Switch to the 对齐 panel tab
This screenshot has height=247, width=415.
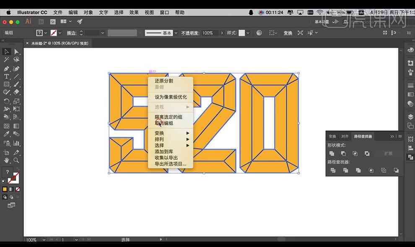click(x=345, y=136)
